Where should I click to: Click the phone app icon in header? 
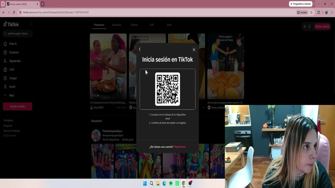pos(309,26)
